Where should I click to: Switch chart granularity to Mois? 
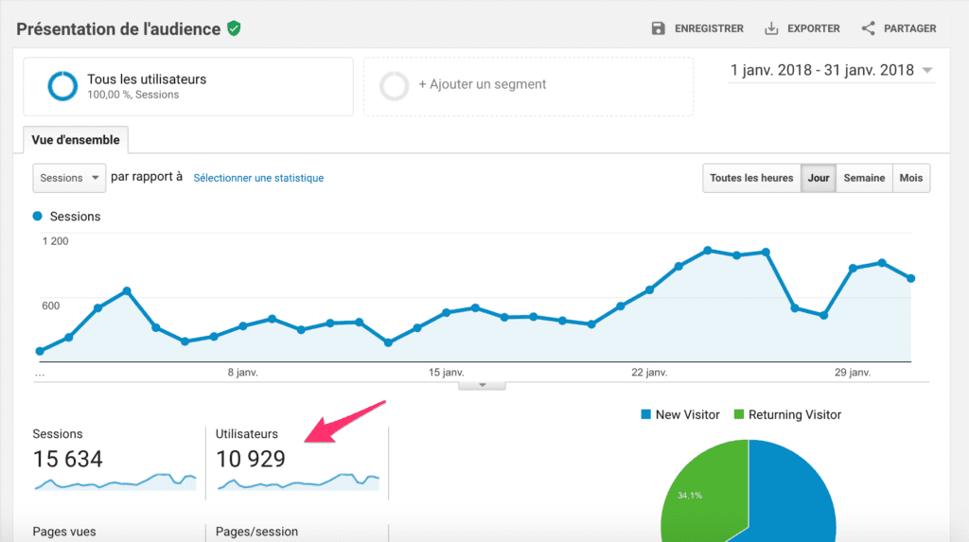click(911, 178)
